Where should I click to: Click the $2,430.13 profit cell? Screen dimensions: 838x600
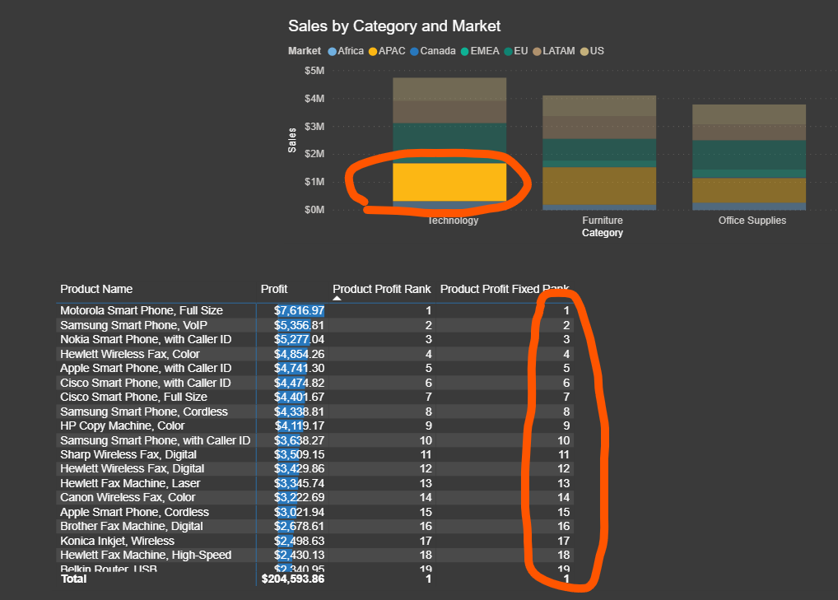pos(300,555)
